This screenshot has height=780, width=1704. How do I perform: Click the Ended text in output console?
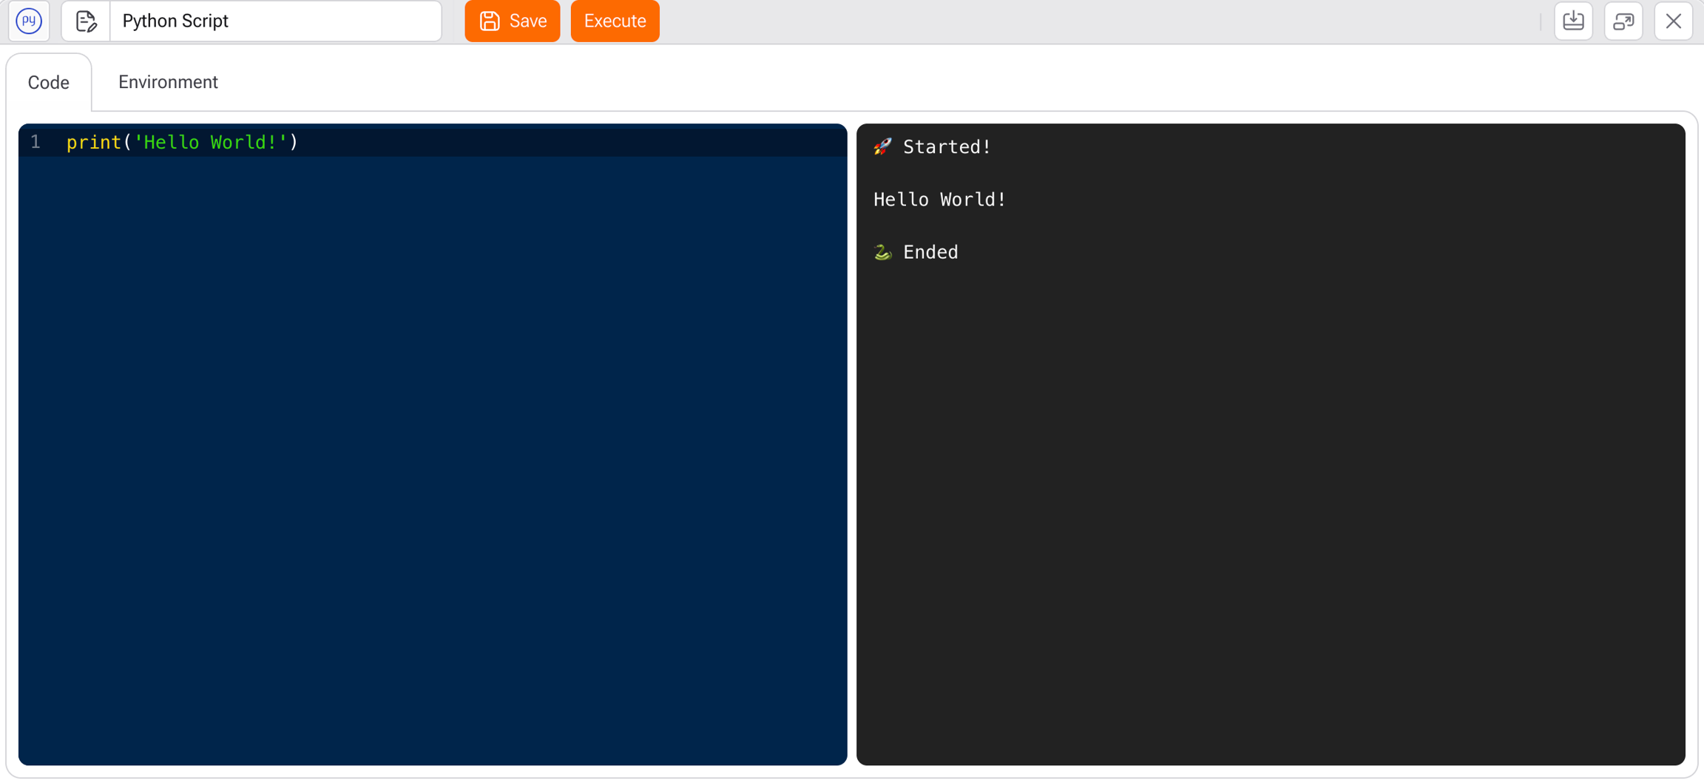(930, 252)
